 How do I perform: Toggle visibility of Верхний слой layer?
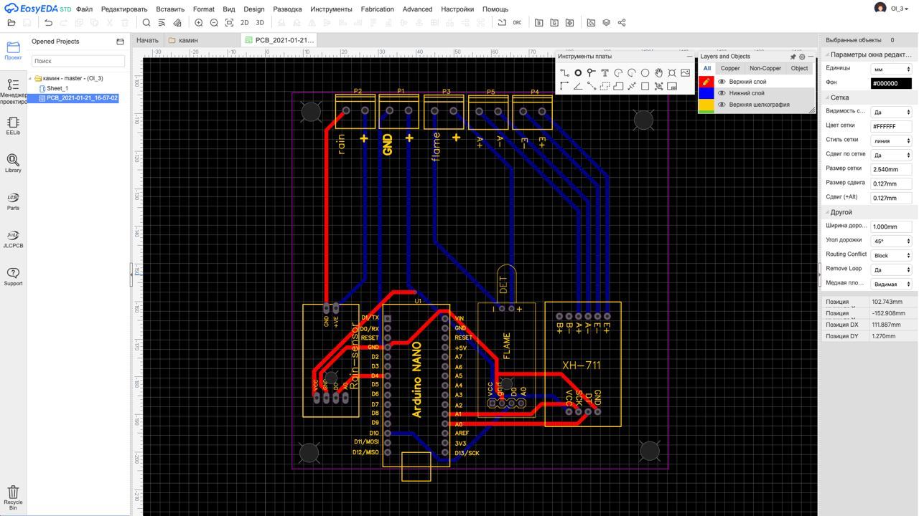tap(722, 82)
